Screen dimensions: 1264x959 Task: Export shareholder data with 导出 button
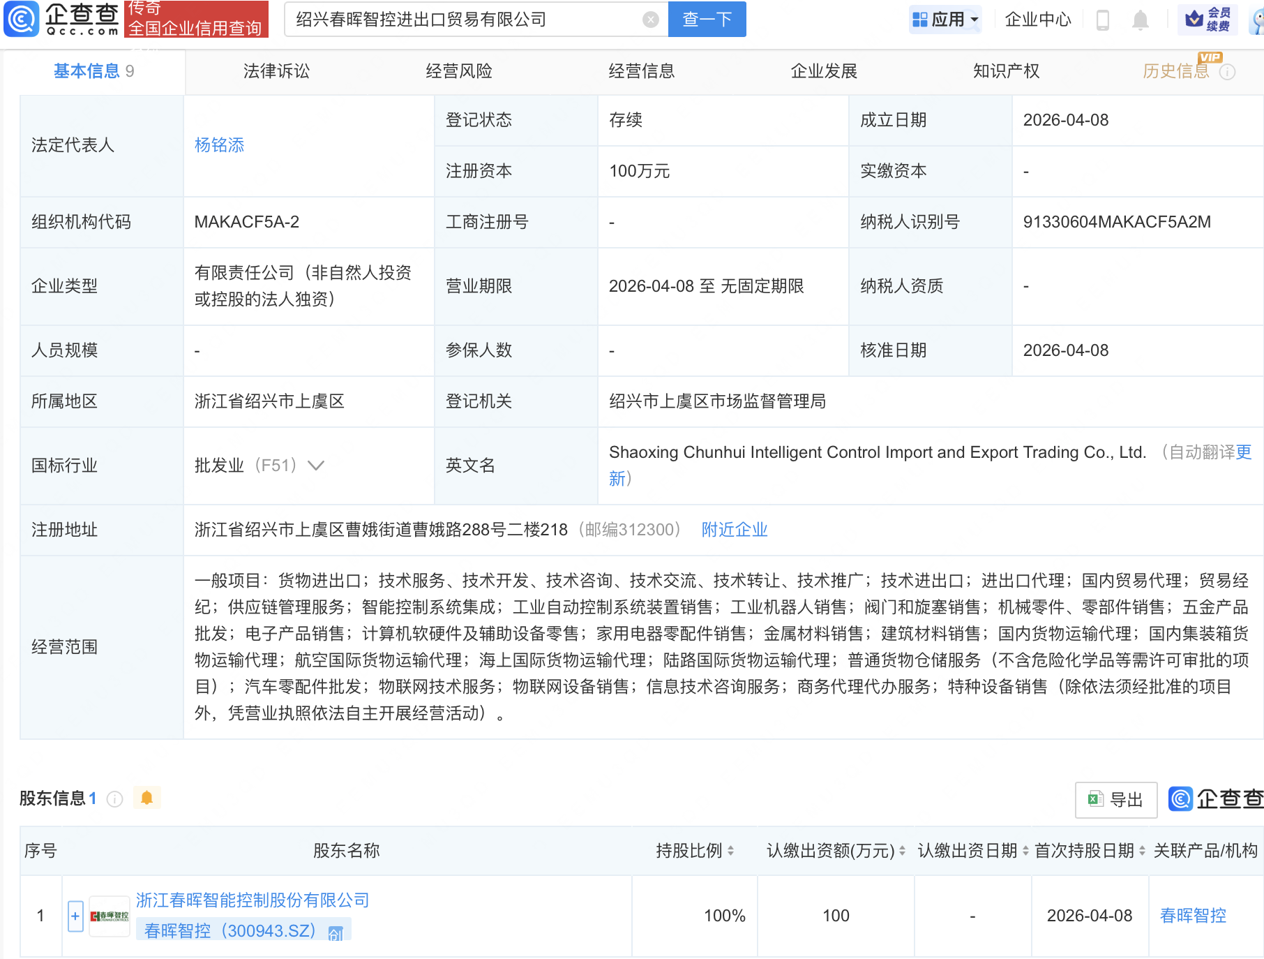(x=1116, y=799)
